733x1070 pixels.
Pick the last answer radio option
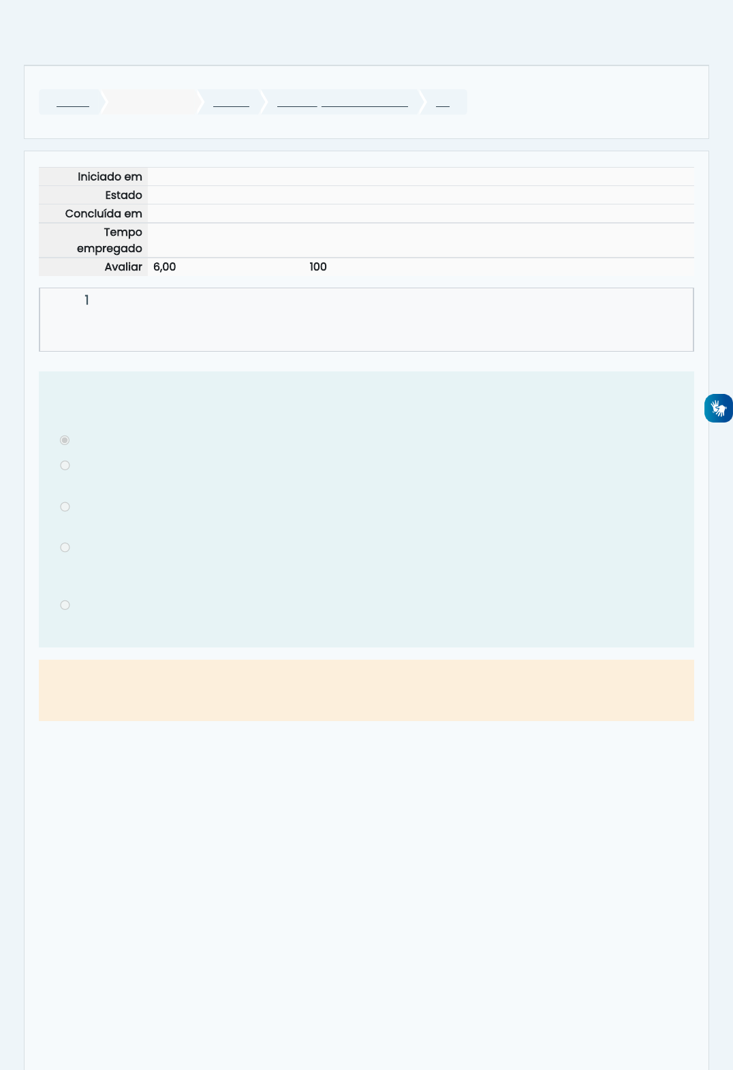65,605
